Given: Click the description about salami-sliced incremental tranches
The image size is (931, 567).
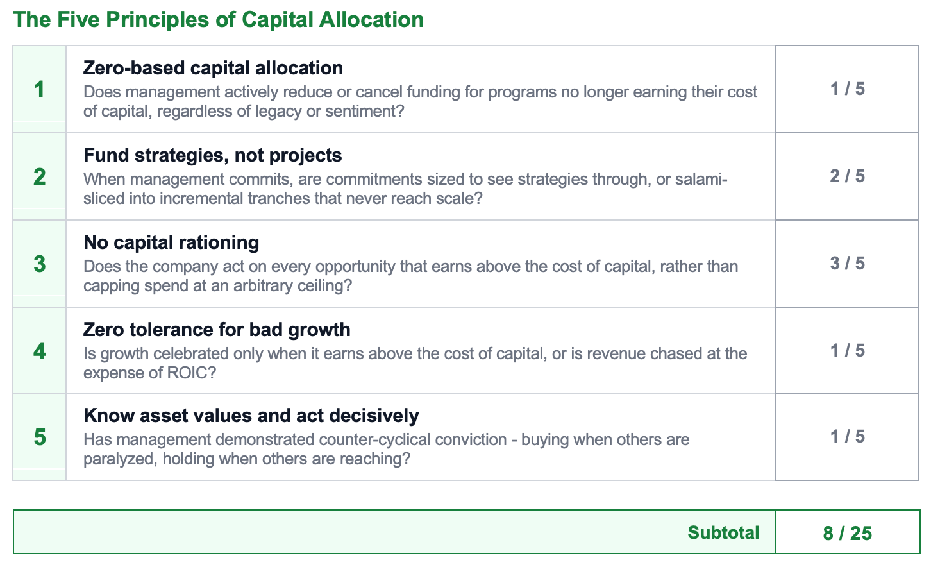Looking at the screenshot, I should (405, 189).
